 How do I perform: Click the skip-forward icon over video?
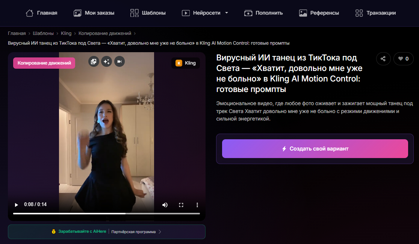[x=119, y=62]
